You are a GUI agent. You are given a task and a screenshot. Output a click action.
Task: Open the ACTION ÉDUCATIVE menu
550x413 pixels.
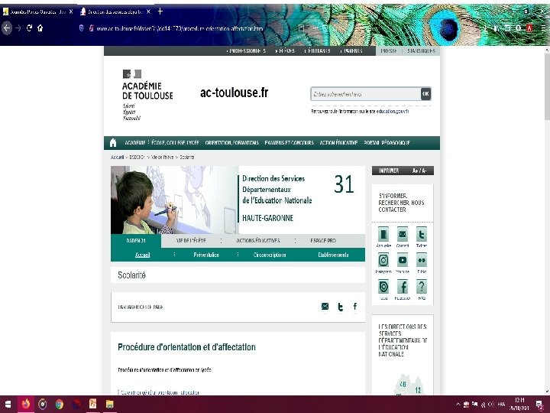coord(338,142)
